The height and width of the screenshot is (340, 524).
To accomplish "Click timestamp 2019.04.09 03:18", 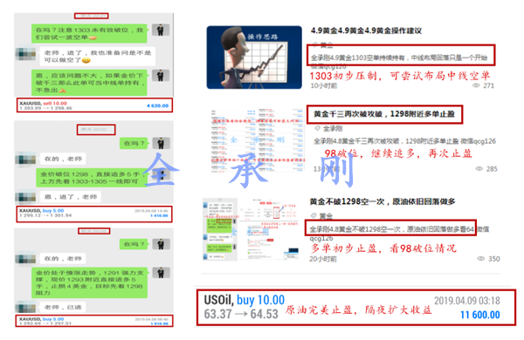I will tap(467, 301).
